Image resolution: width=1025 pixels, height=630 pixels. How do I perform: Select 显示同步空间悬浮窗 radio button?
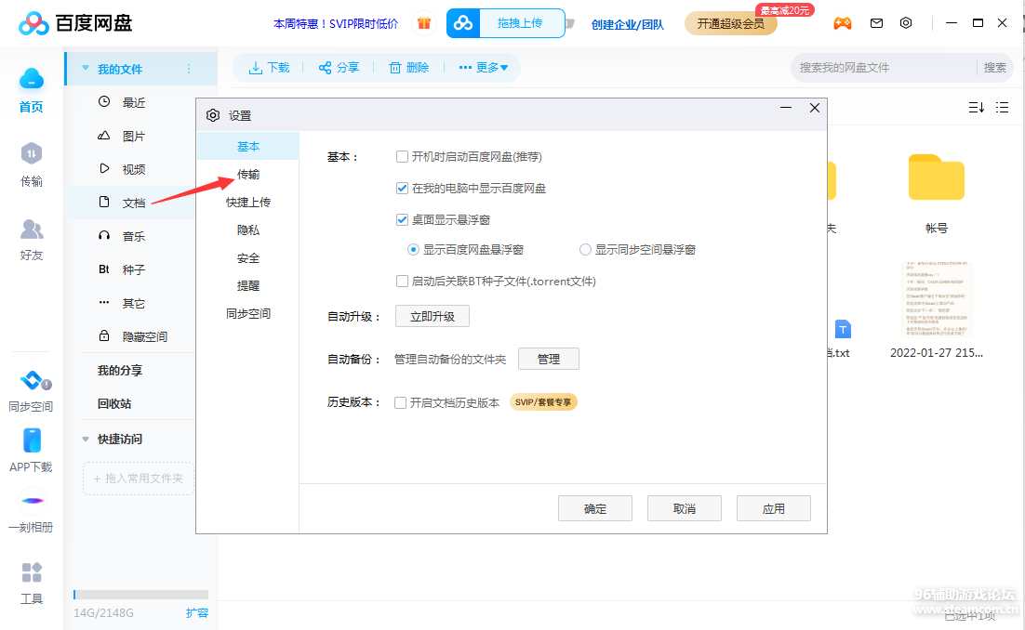[585, 250]
